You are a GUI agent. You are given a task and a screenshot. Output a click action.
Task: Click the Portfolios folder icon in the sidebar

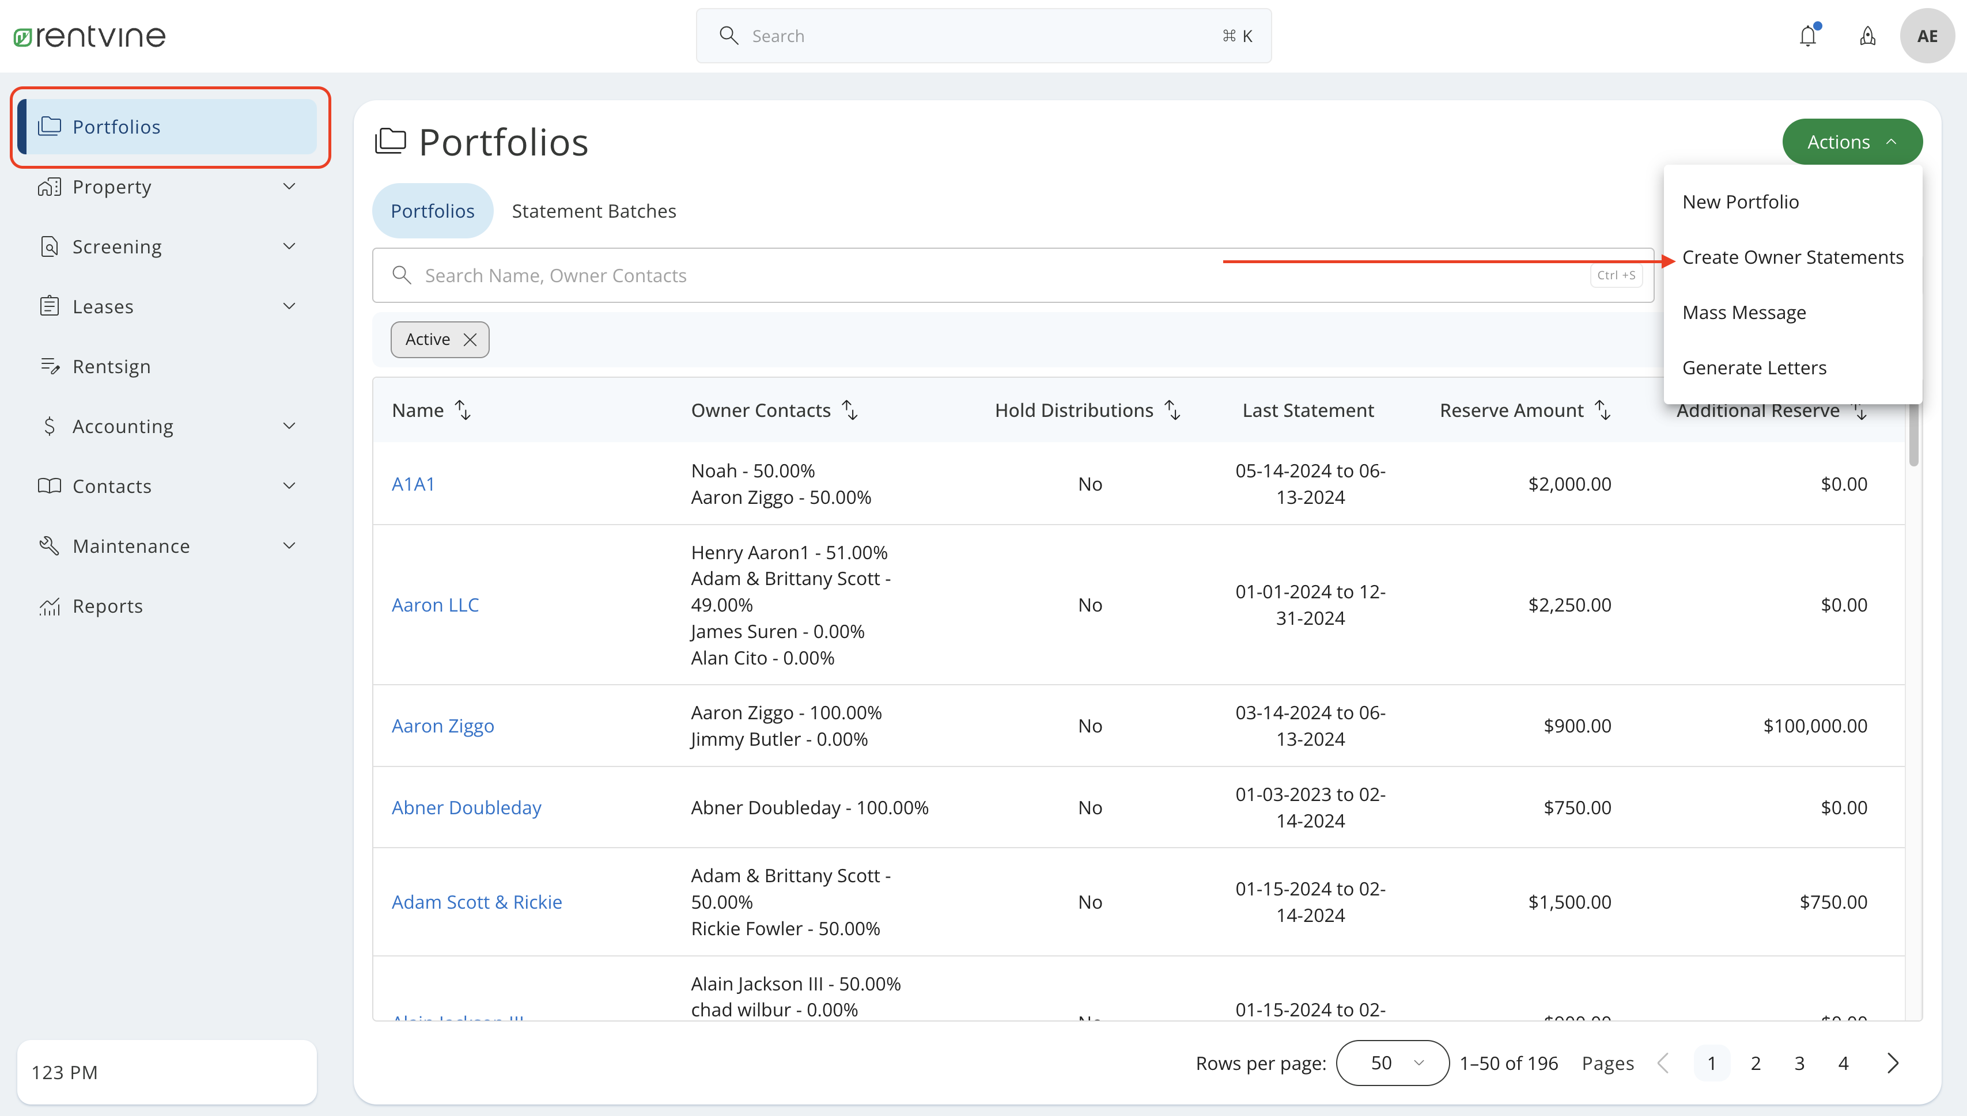[x=50, y=127]
